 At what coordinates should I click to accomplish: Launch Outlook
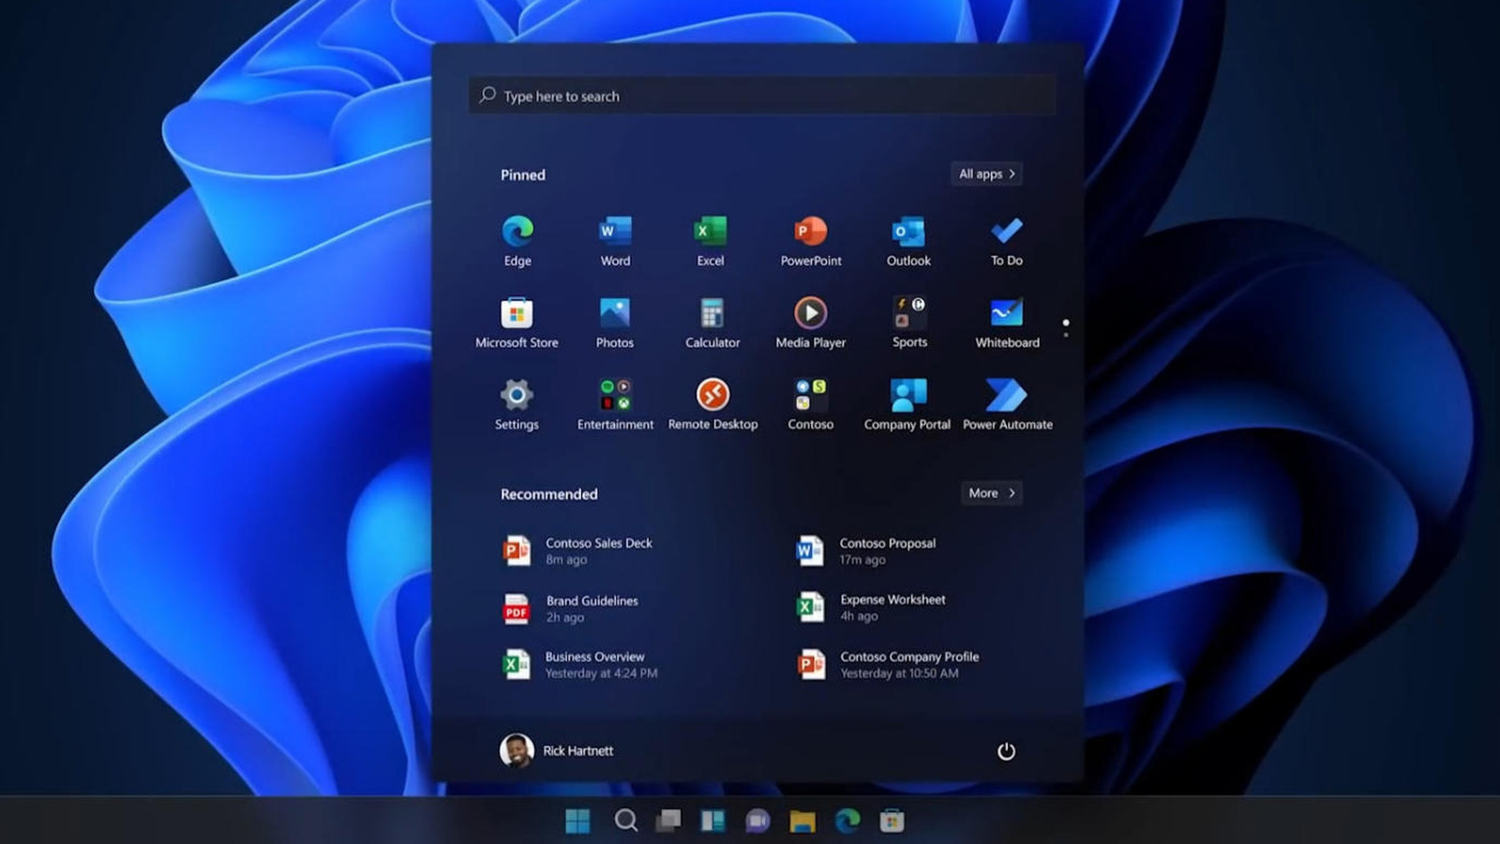pos(907,232)
